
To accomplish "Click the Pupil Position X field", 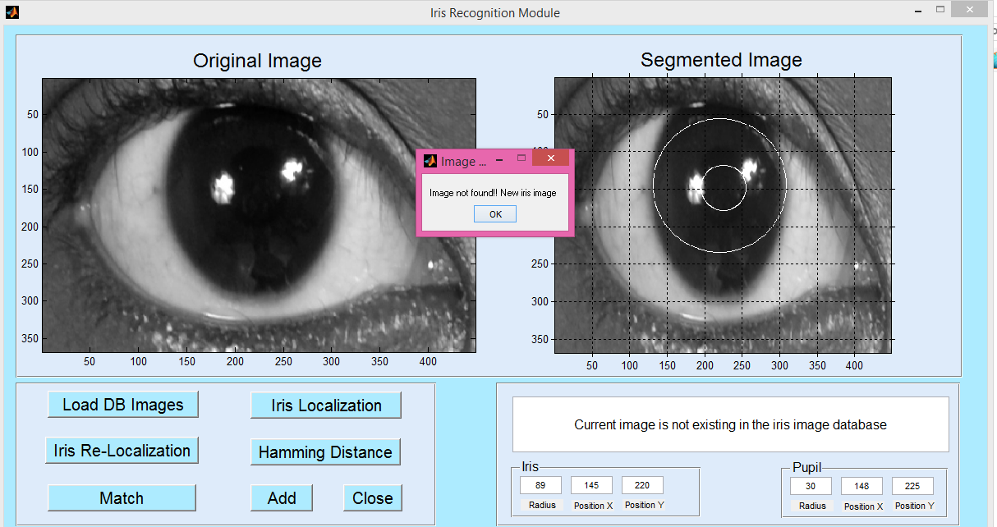I will (x=861, y=486).
